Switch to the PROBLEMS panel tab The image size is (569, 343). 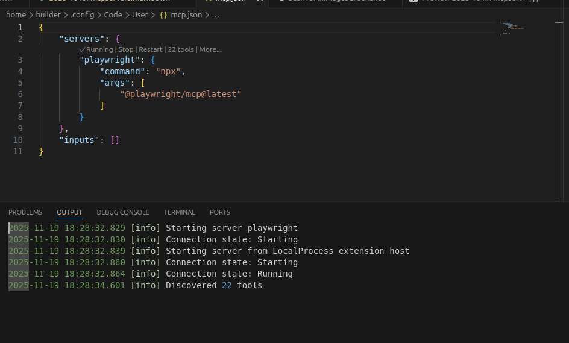tap(25, 212)
